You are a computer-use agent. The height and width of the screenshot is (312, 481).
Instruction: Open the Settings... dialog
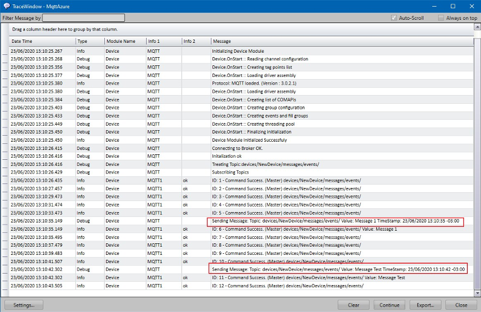(24, 305)
